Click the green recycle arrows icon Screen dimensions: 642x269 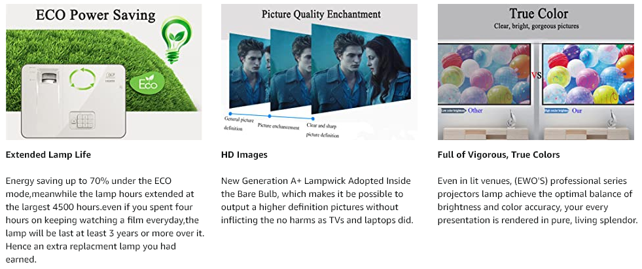pos(82,79)
